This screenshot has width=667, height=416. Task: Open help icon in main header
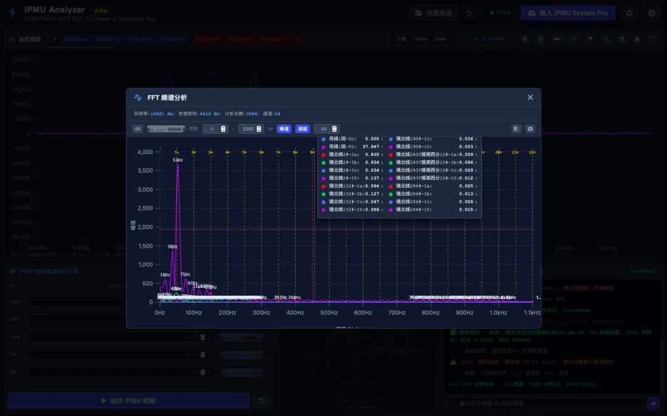(x=652, y=13)
